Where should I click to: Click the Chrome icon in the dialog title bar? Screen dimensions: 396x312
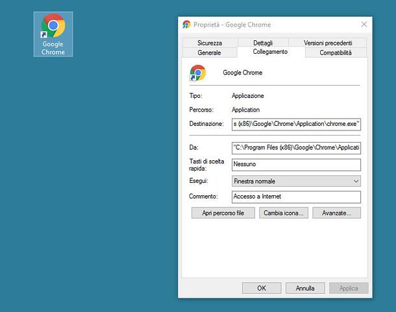(186, 25)
